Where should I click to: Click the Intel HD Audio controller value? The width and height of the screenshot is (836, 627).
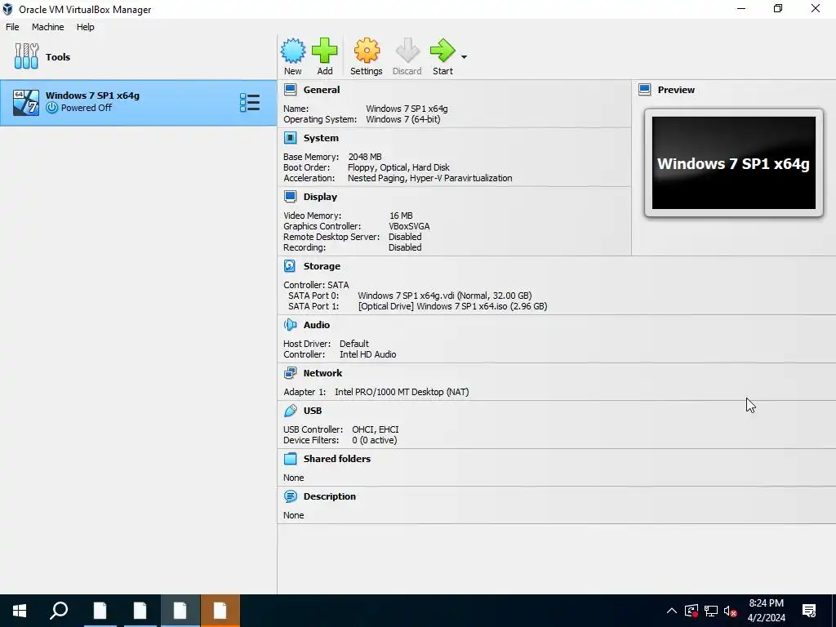click(368, 354)
